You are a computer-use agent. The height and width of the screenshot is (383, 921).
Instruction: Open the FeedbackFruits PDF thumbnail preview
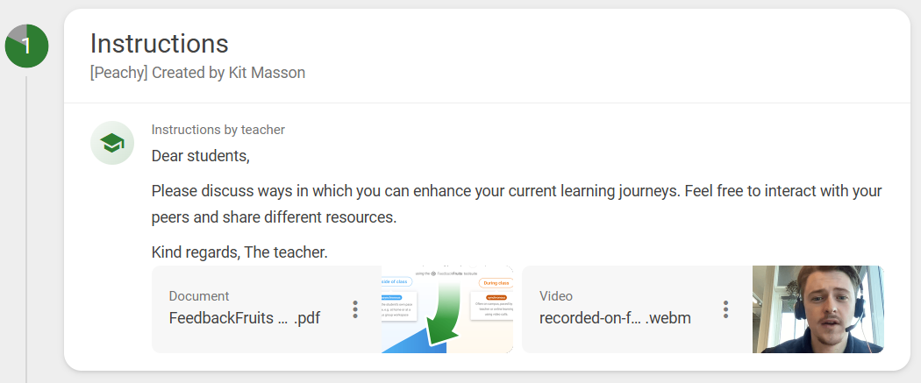(446, 309)
